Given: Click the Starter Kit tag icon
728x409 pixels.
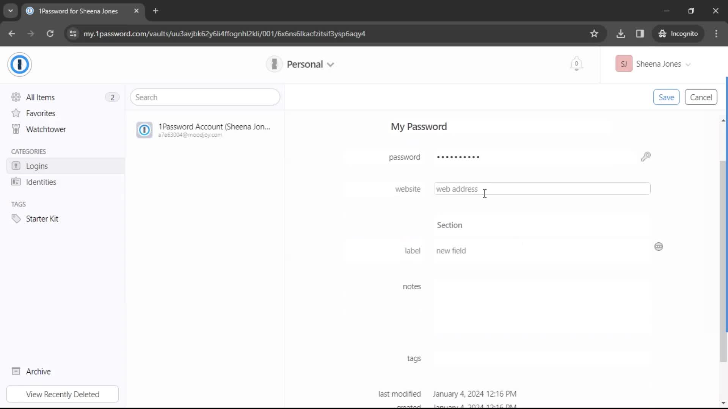Looking at the screenshot, I should [16, 219].
